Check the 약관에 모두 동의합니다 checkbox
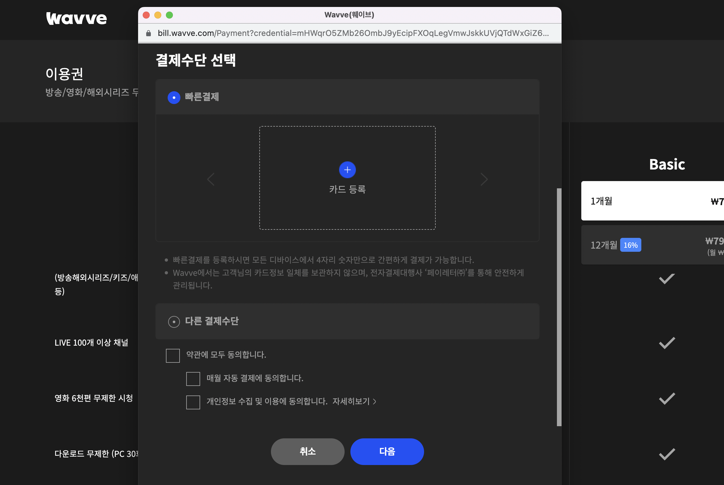The image size is (724, 485). pos(173,355)
